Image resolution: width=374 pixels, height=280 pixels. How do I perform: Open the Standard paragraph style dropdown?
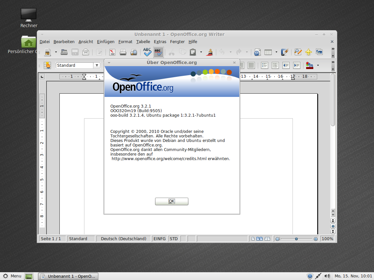point(97,65)
